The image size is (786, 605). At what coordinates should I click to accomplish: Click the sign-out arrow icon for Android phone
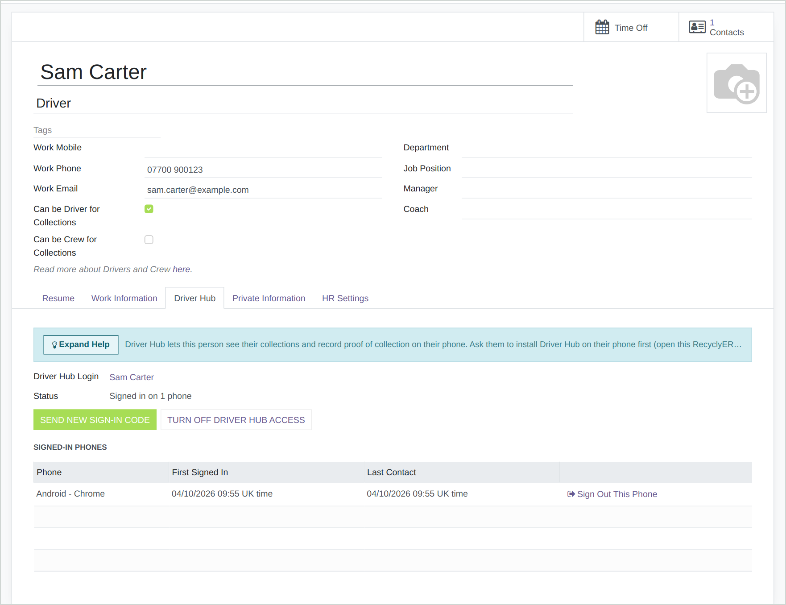571,494
